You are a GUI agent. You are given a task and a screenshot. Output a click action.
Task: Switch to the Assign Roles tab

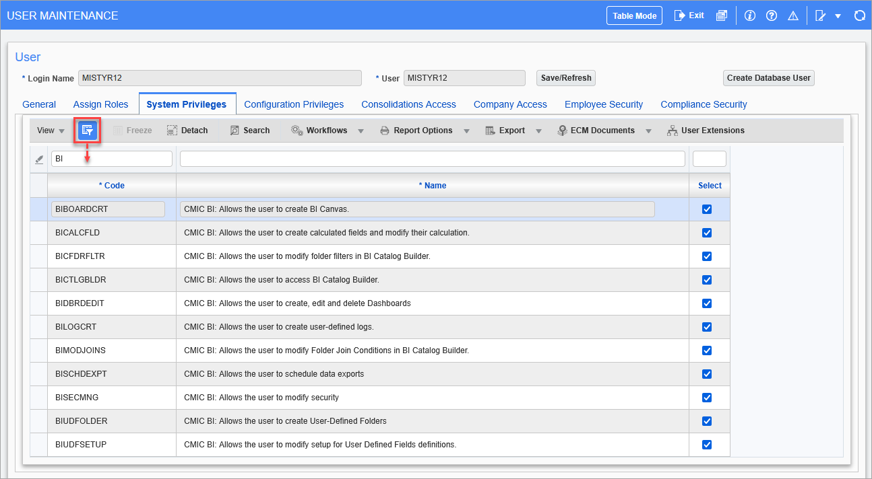(x=100, y=104)
